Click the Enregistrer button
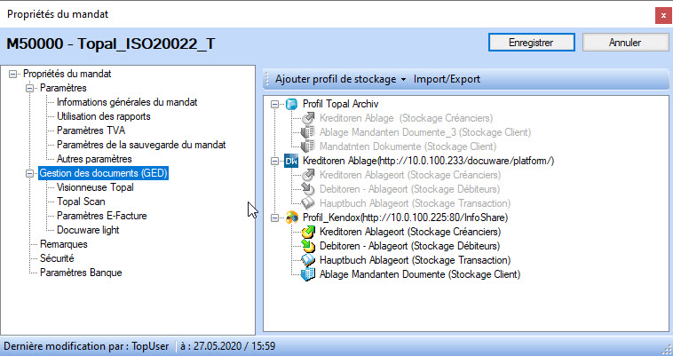 click(530, 42)
